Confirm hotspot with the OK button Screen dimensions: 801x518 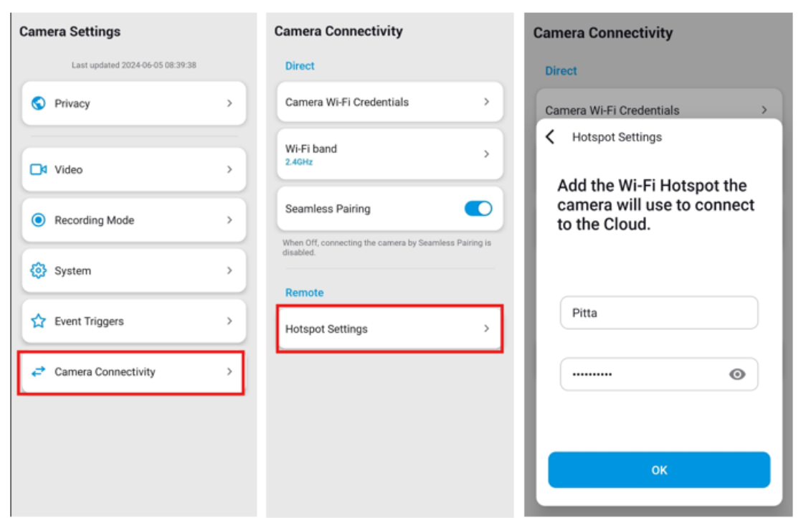(x=659, y=470)
